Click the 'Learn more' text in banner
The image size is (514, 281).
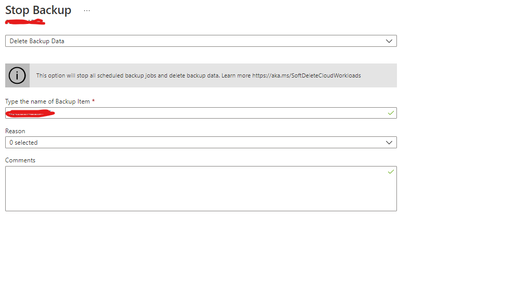(236, 76)
